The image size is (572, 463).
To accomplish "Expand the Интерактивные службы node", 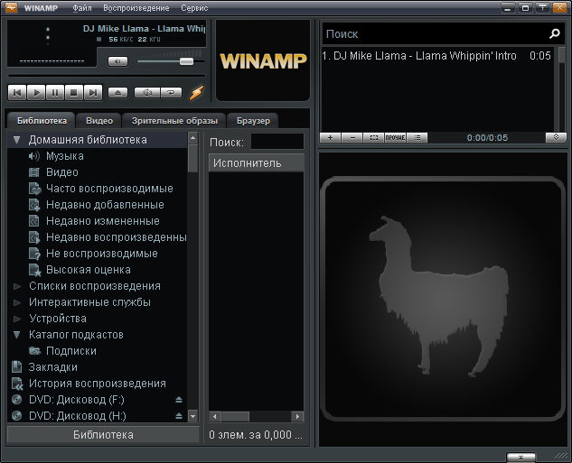I will tap(17, 302).
